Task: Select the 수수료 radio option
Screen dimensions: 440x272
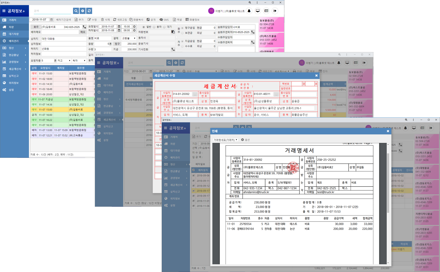Action: point(182,46)
